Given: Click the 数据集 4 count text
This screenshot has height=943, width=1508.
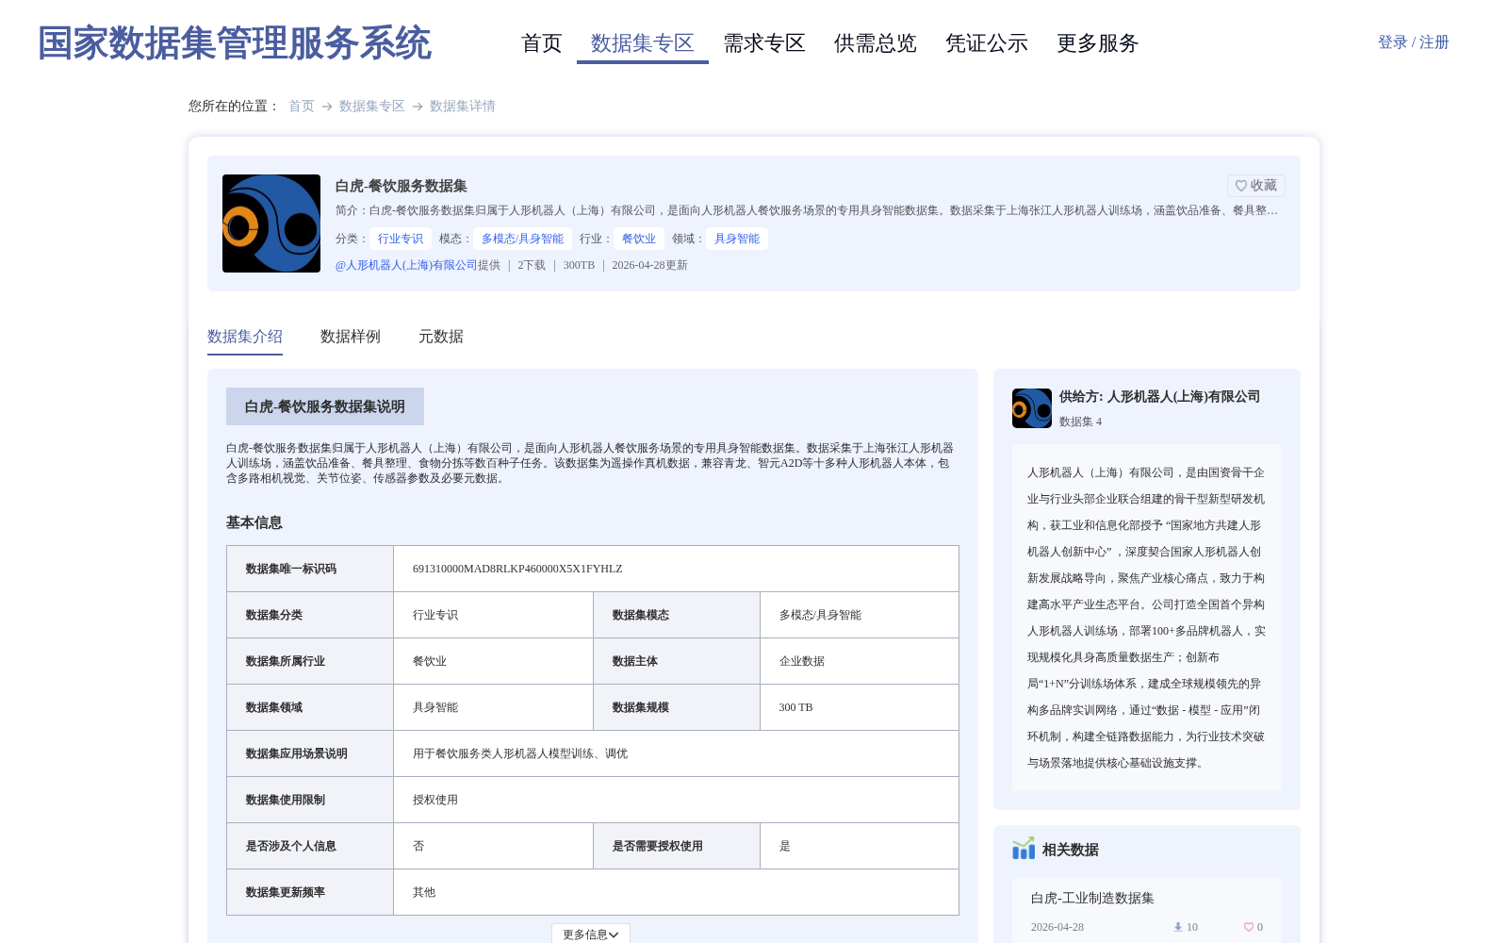Looking at the screenshot, I should click(1080, 422).
